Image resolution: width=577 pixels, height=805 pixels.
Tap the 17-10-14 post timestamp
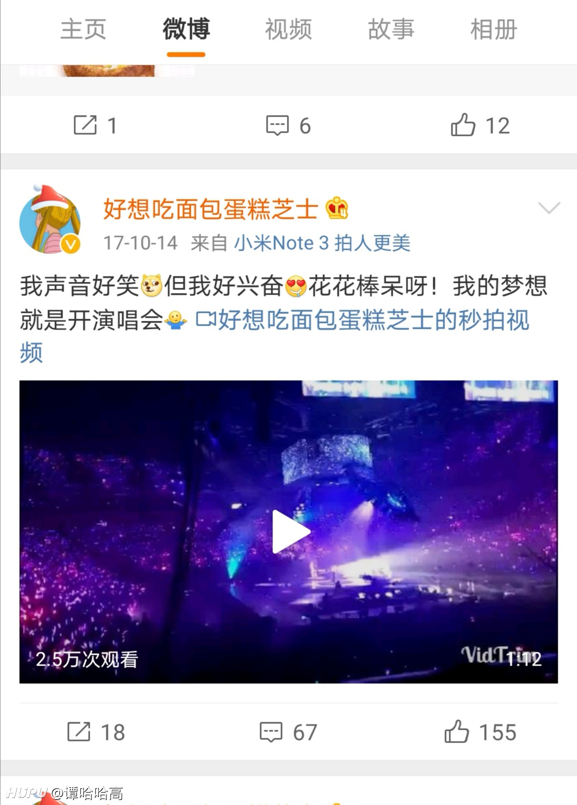[x=141, y=243]
